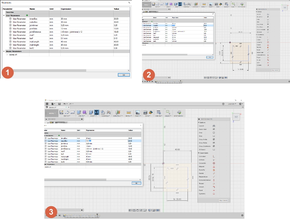Select the Tangent constraint icon in bottom Sketch Palette
This screenshot has width=290, height=220.
[214, 183]
